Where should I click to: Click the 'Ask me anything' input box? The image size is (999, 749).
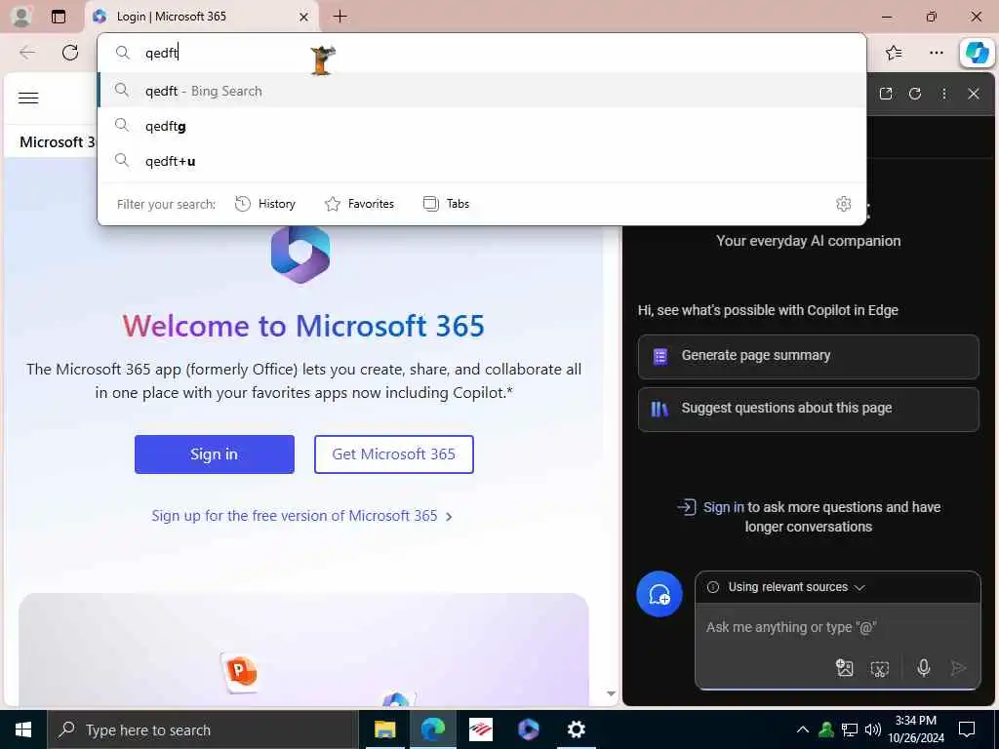[837, 628]
